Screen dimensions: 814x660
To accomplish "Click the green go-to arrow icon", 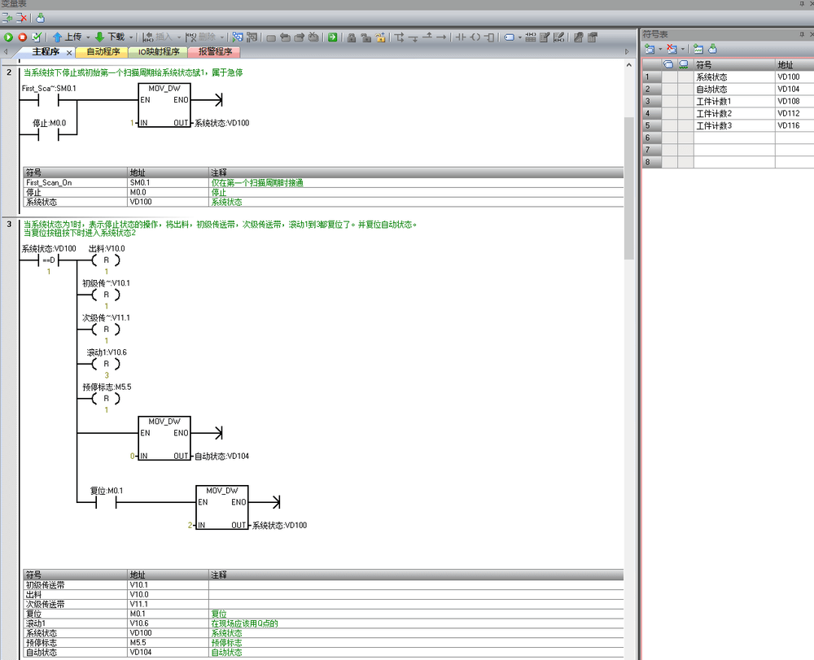I will coord(333,37).
